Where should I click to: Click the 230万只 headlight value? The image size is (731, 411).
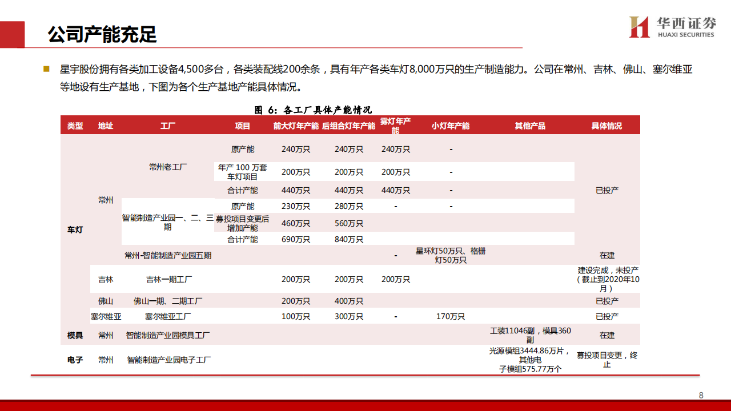(x=296, y=206)
